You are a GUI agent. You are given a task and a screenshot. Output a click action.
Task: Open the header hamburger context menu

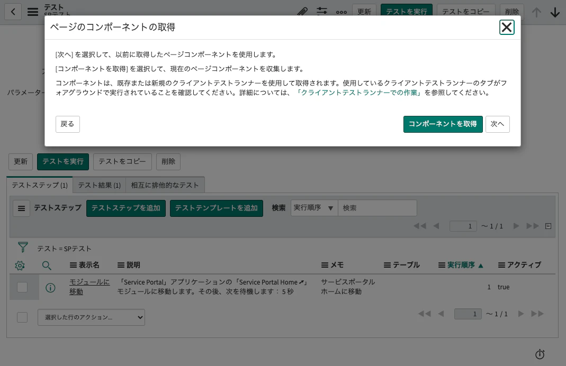pos(33,12)
